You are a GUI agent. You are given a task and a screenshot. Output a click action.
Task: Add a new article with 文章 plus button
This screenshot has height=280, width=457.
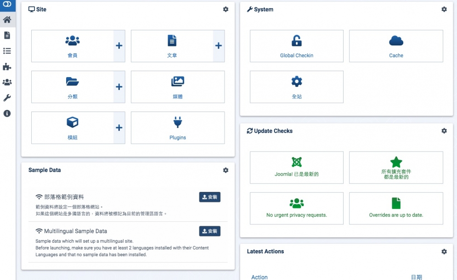click(219, 46)
